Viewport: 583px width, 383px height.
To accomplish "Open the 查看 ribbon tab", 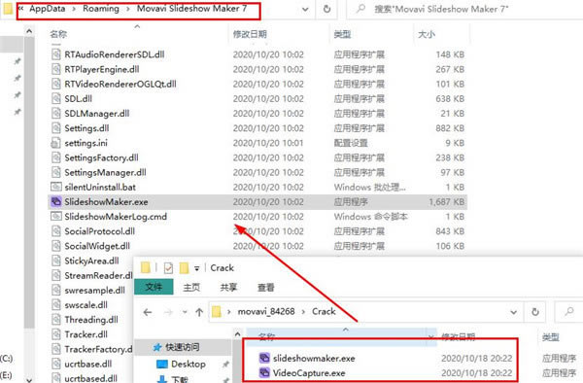I will click(x=266, y=287).
